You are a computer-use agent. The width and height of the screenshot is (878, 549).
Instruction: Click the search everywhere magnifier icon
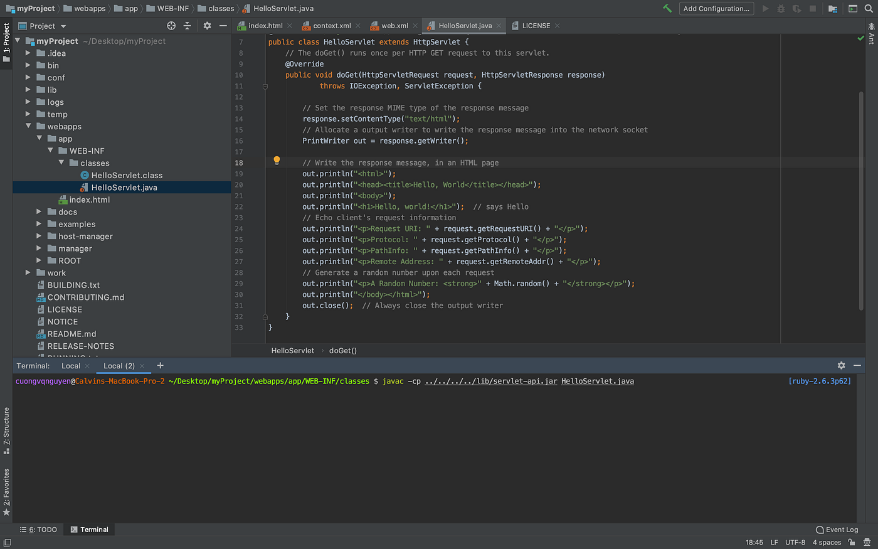coord(869,9)
